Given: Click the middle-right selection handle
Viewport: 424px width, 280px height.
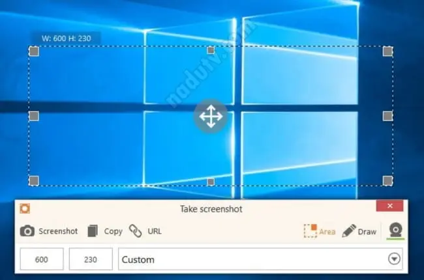Looking at the screenshot, I should tap(387, 116).
